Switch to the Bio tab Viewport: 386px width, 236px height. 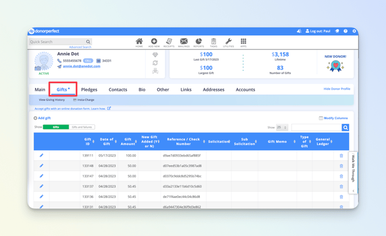142,89
